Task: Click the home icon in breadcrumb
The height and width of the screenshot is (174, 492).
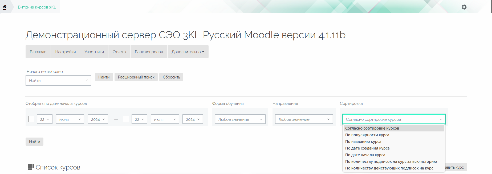Action: coord(5,7)
